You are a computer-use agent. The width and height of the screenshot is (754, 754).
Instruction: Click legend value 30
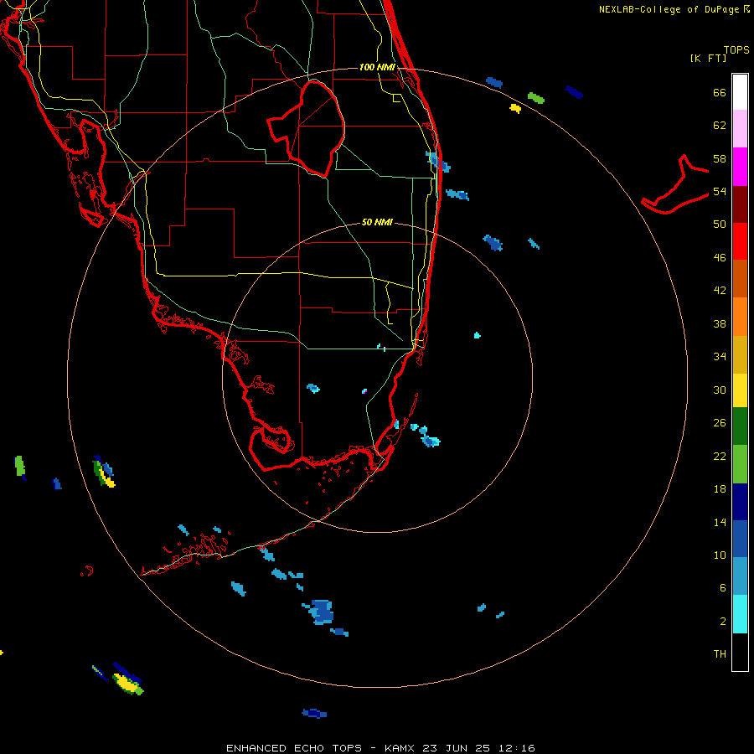[x=720, y=390]
